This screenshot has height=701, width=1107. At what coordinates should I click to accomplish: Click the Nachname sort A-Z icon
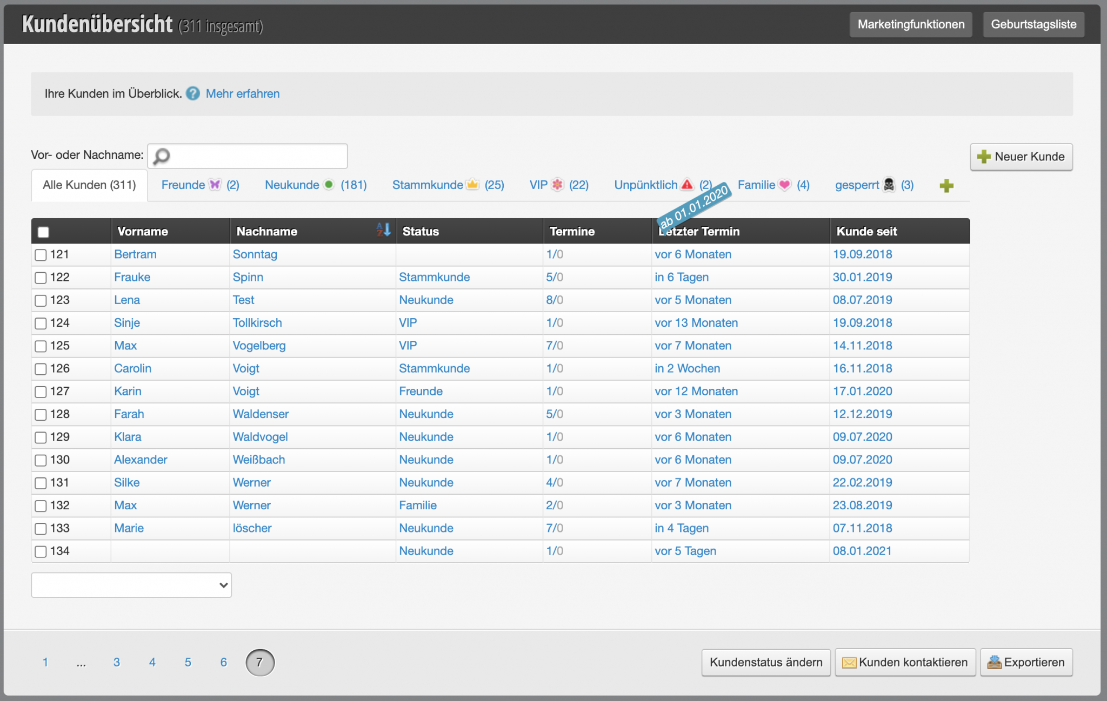pyautogui.click(x=383, y=230)
